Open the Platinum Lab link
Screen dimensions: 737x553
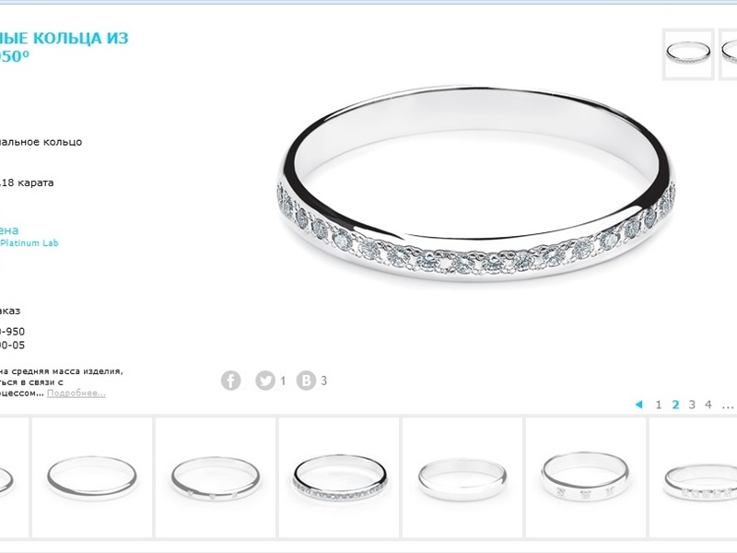[x=29, y=243]
